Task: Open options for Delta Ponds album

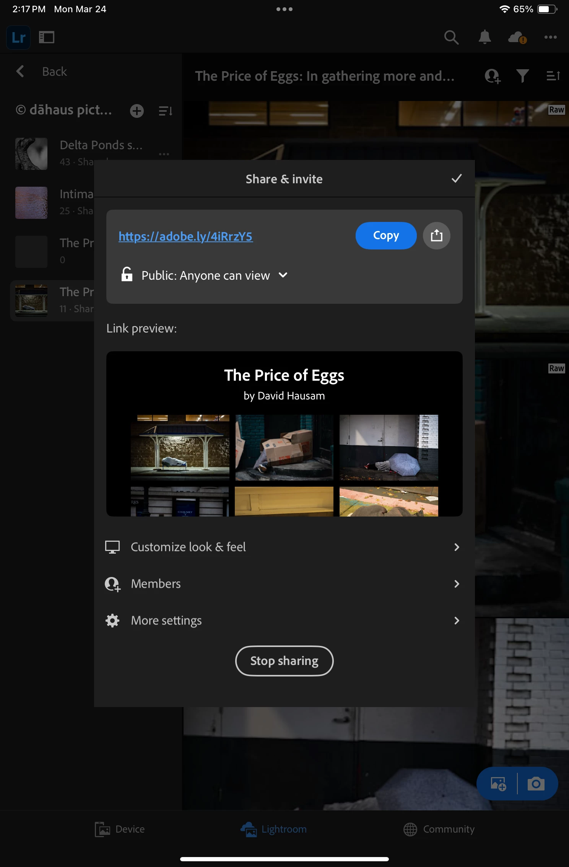Action: pyautogui.click(x=164, y=154)
